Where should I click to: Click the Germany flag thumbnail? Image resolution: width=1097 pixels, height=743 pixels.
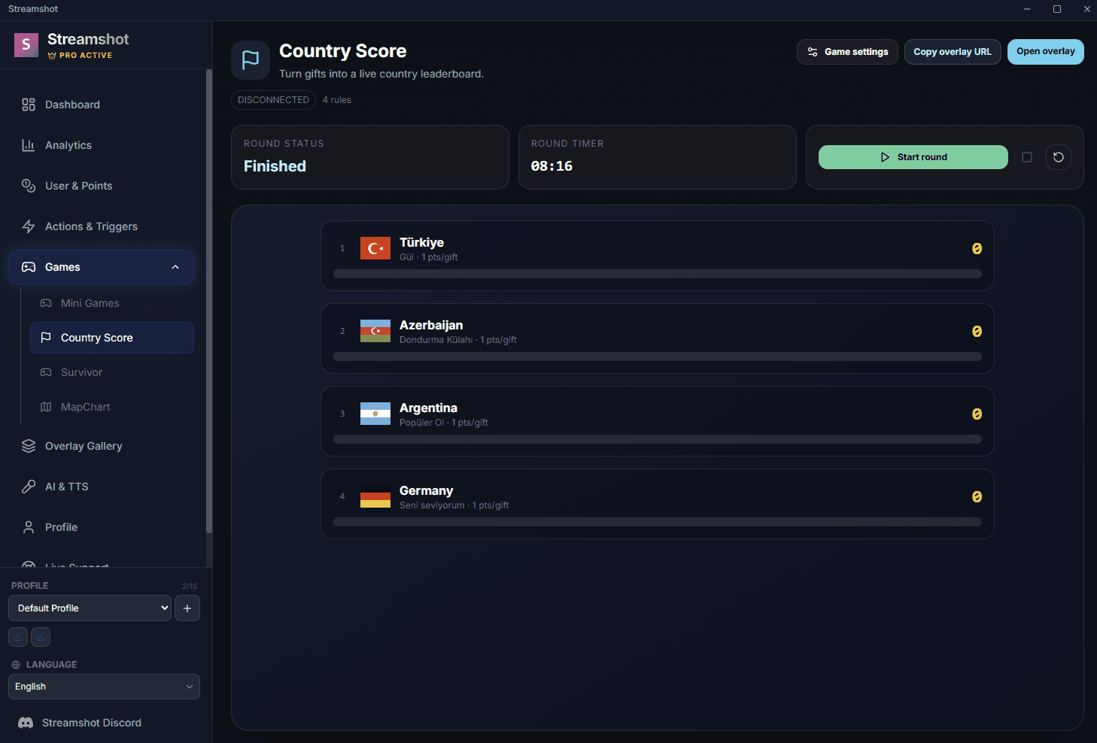pyautogui.click(x=375, y=496)
